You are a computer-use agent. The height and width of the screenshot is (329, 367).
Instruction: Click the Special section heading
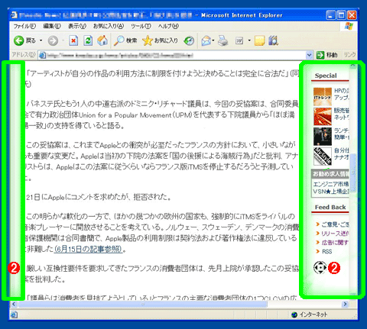(x=326, y=76)
